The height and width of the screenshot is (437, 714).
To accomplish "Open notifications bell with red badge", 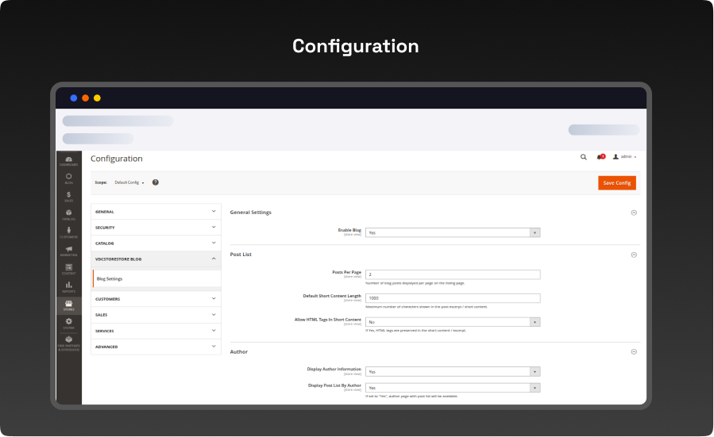I will (600, 157).
